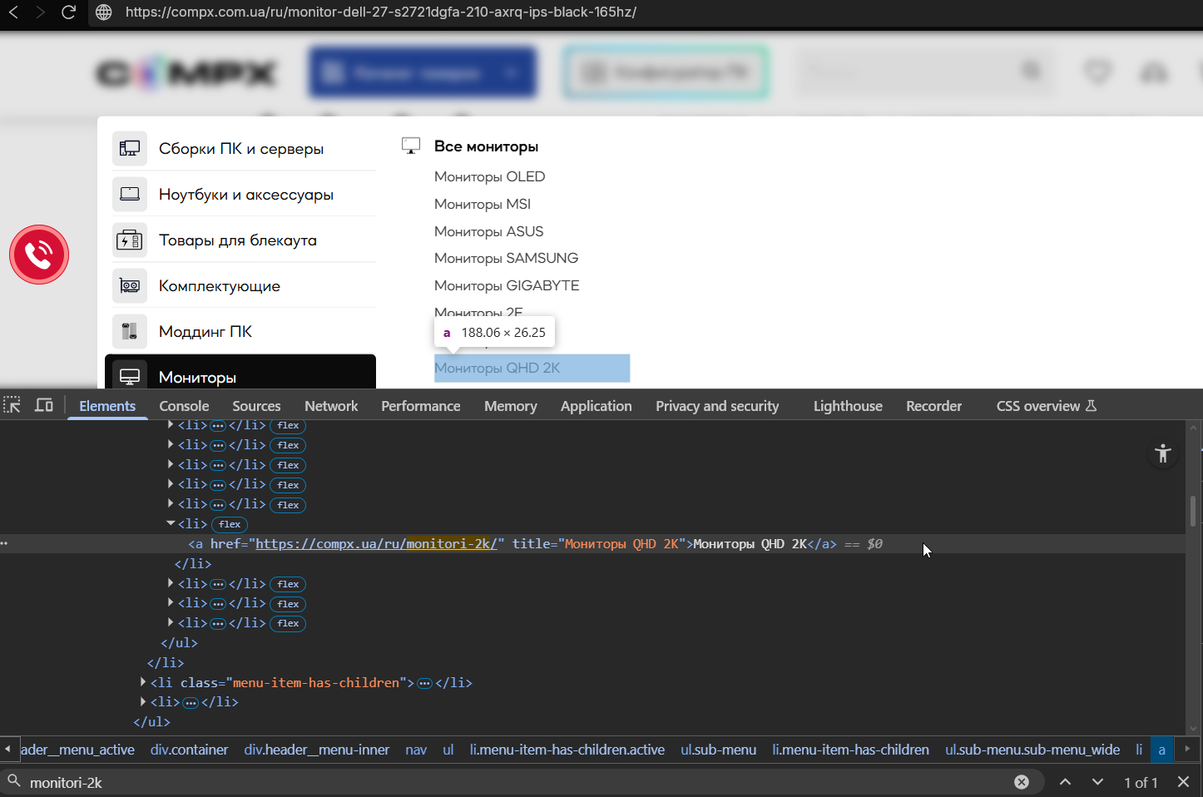Viewport: 1203px width, 797px height.
Task: Click the ellipsis in the li node lacking flex badge
Action: coord(191,703)
